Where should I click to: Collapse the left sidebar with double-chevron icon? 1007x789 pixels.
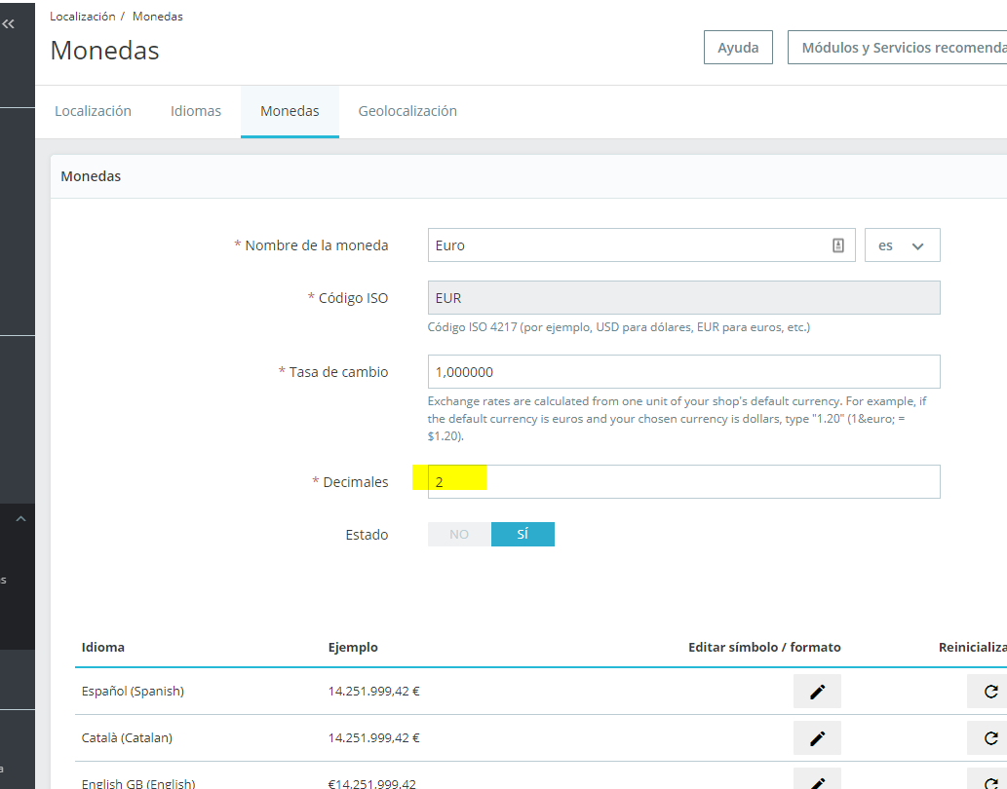[x=14, y=22]
